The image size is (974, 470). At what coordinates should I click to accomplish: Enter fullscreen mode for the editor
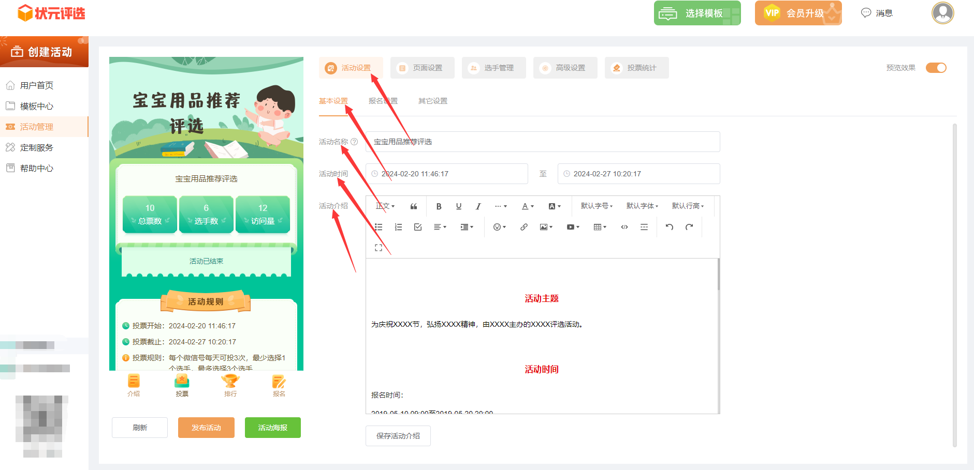(x=379, y=248)
